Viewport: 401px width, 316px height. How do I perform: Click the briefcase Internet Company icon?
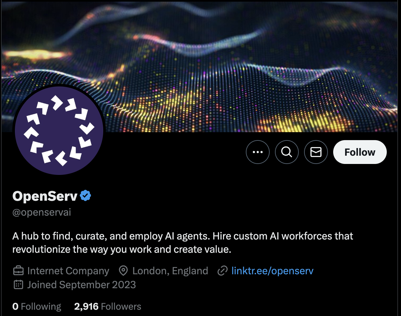point(18,271)
